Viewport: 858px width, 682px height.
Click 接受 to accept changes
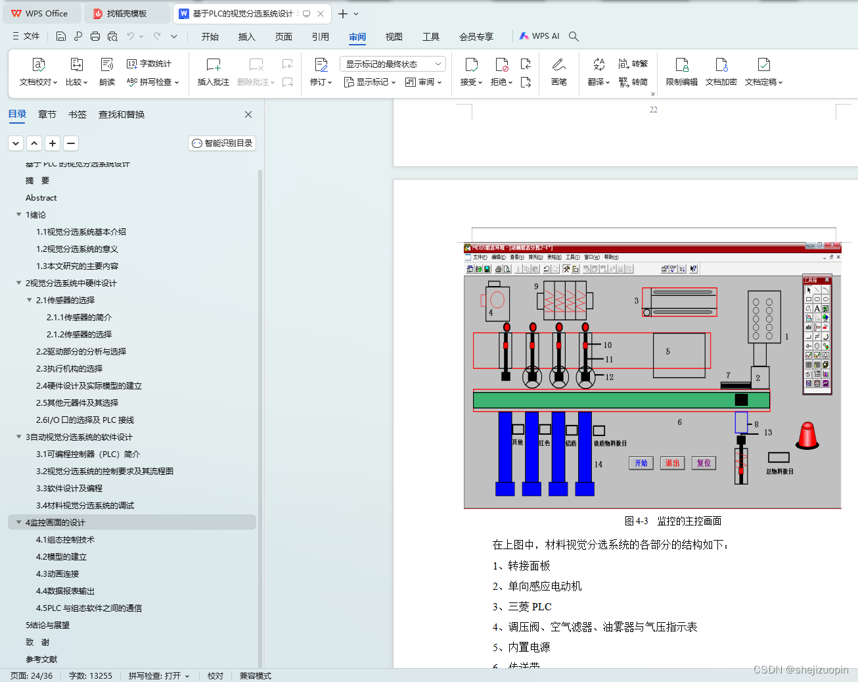[x=471, y=72]
